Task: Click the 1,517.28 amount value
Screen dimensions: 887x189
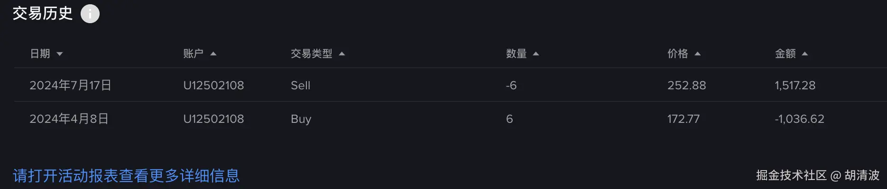Action: 795,86
